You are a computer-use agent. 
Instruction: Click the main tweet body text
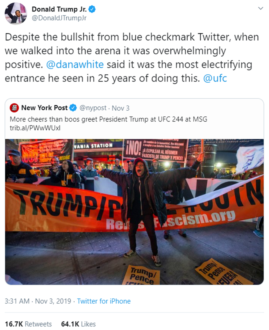132,58
